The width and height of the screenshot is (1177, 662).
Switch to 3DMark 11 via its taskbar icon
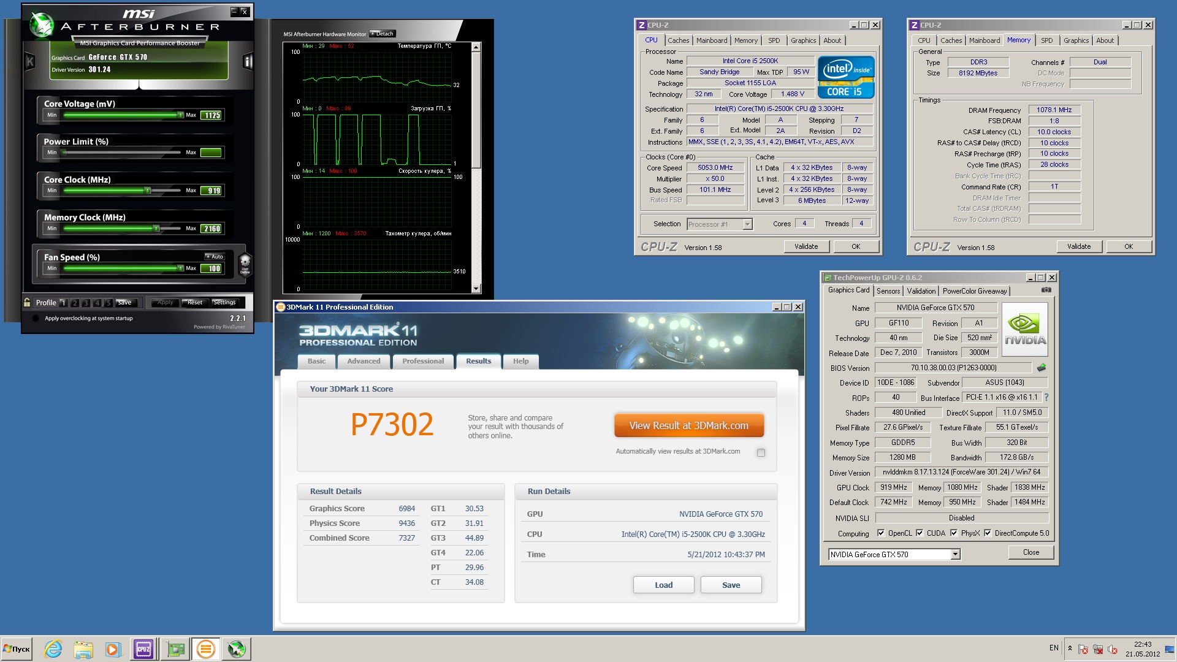tap(206, 649)
